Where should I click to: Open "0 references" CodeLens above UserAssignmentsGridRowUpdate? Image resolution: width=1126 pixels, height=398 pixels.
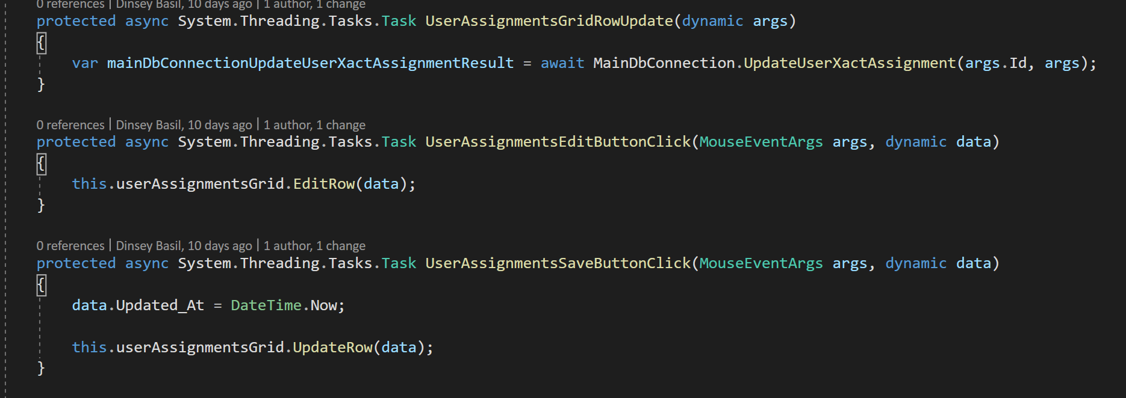pyautogui.click(x=70, y=5)
